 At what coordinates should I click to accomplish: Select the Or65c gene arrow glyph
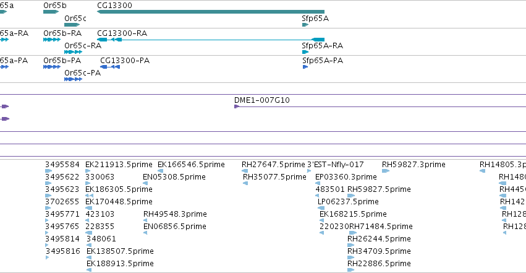coord(72,25)
